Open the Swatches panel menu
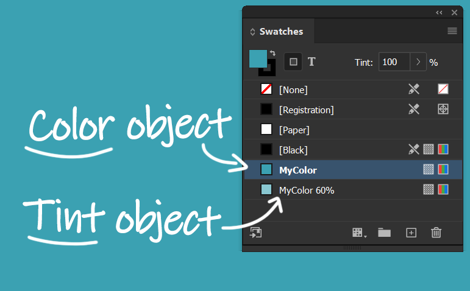 point(452,31)
